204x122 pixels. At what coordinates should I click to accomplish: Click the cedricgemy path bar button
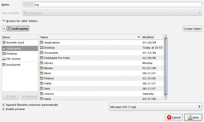[18, 29]
